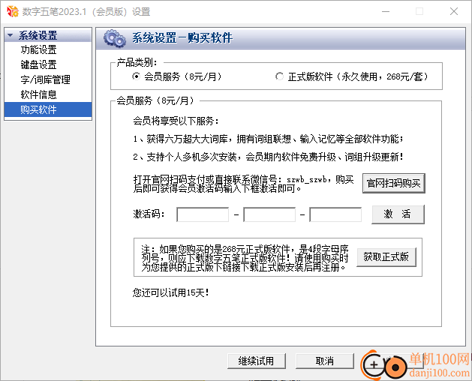Click the 官网扫码购买 button

pos(394,183)
